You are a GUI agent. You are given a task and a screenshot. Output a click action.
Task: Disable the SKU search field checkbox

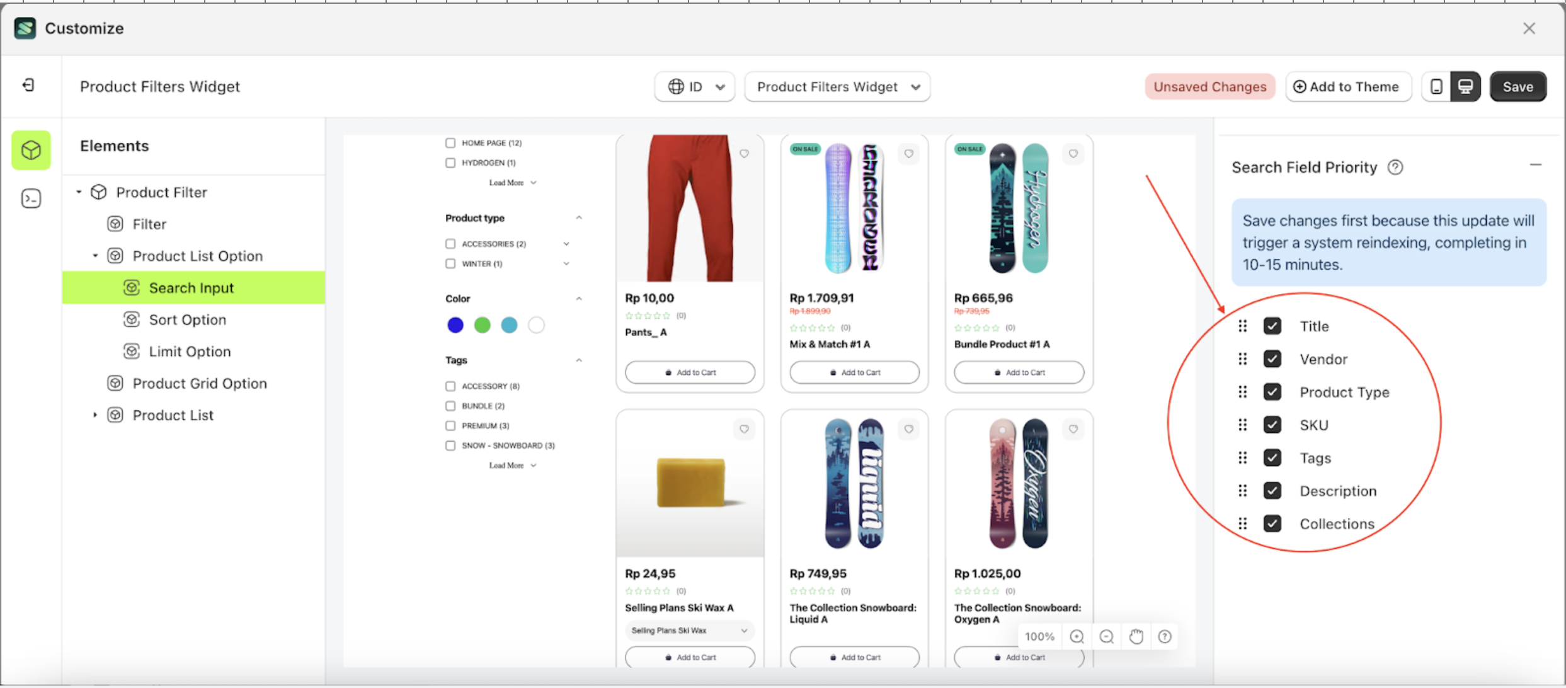[x=1272, y=424]
